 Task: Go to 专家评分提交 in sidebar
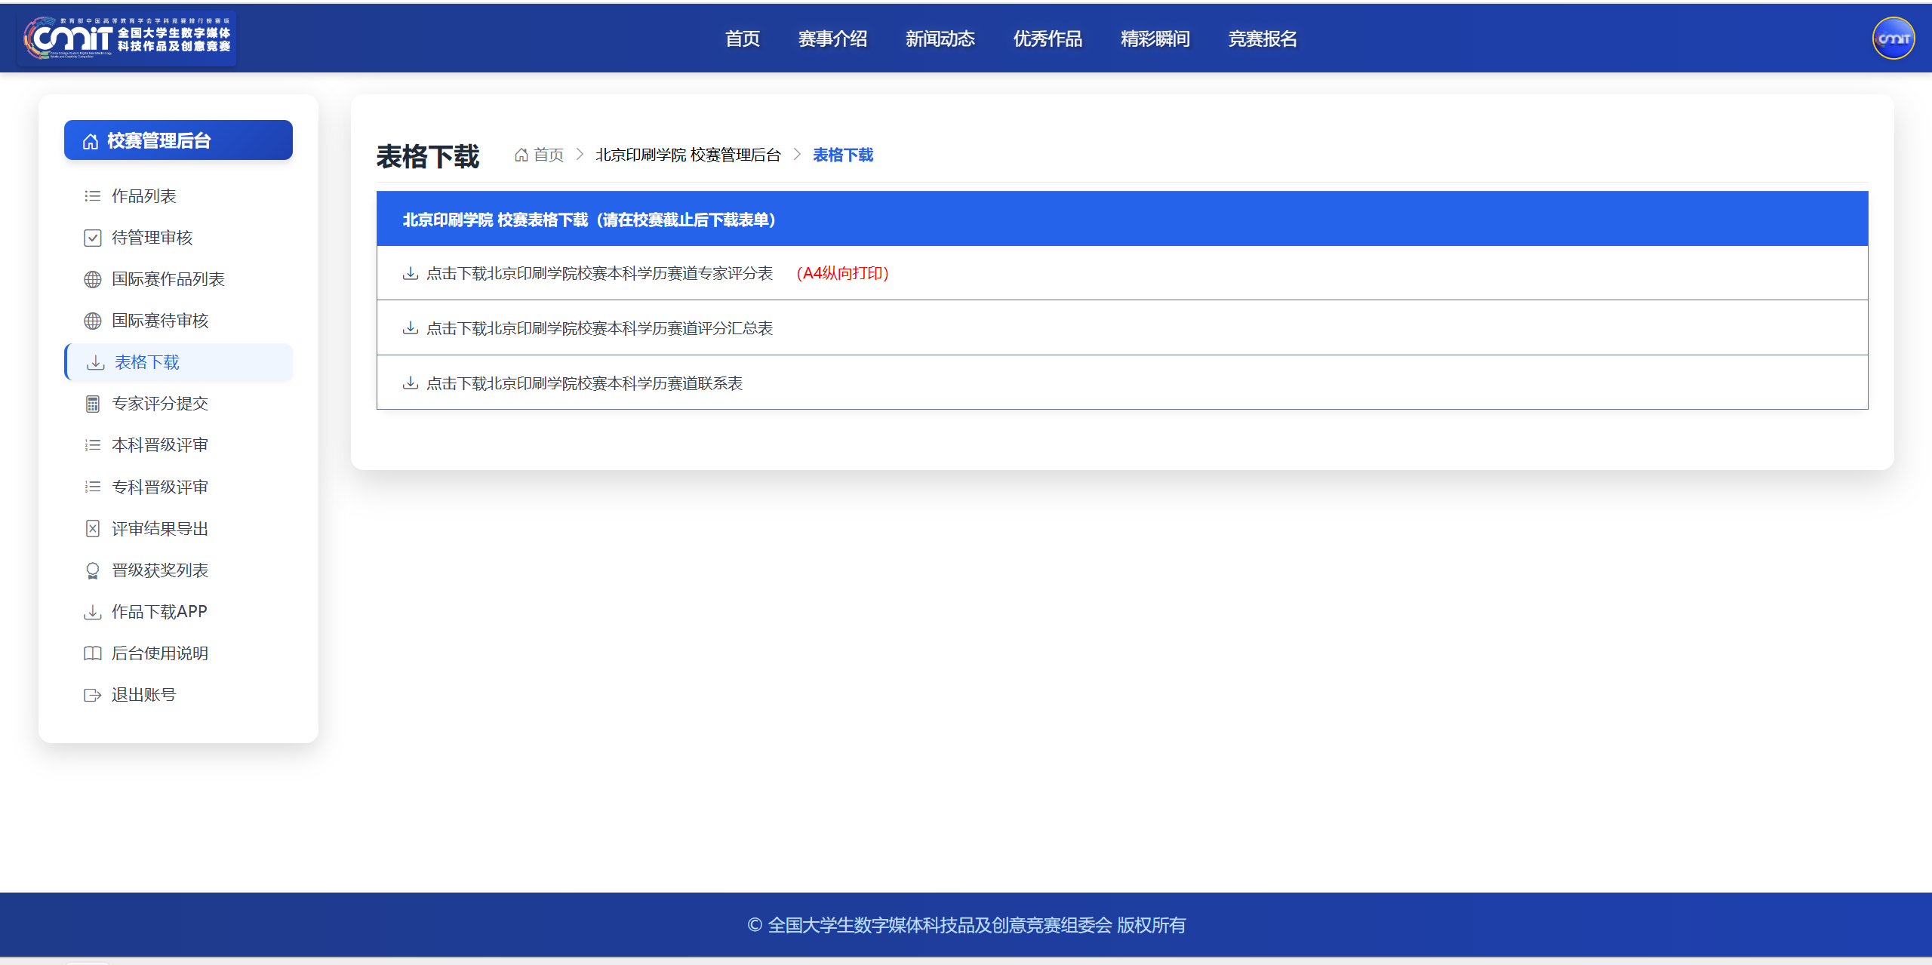click(x=178, y=404)
